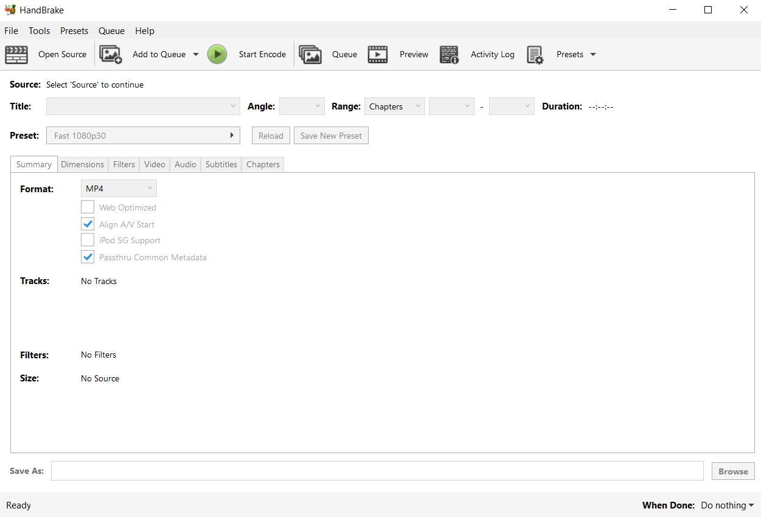
Task: Click the HandBrake pineapple logo in the title bar
Action: [x=11, y=10]
